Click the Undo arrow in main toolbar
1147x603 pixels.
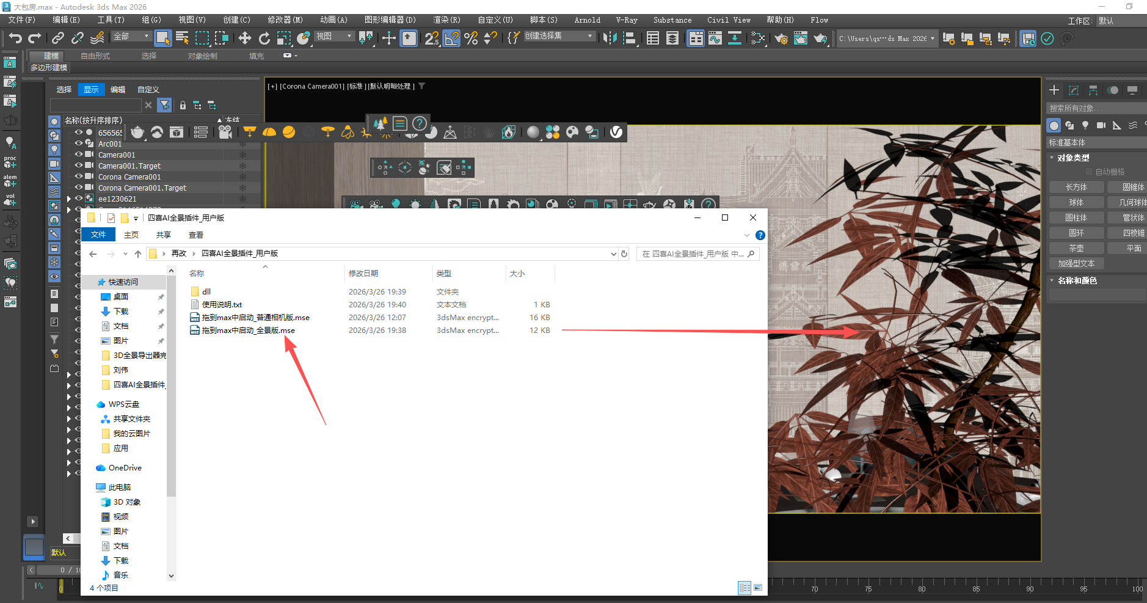pos(15,38)
